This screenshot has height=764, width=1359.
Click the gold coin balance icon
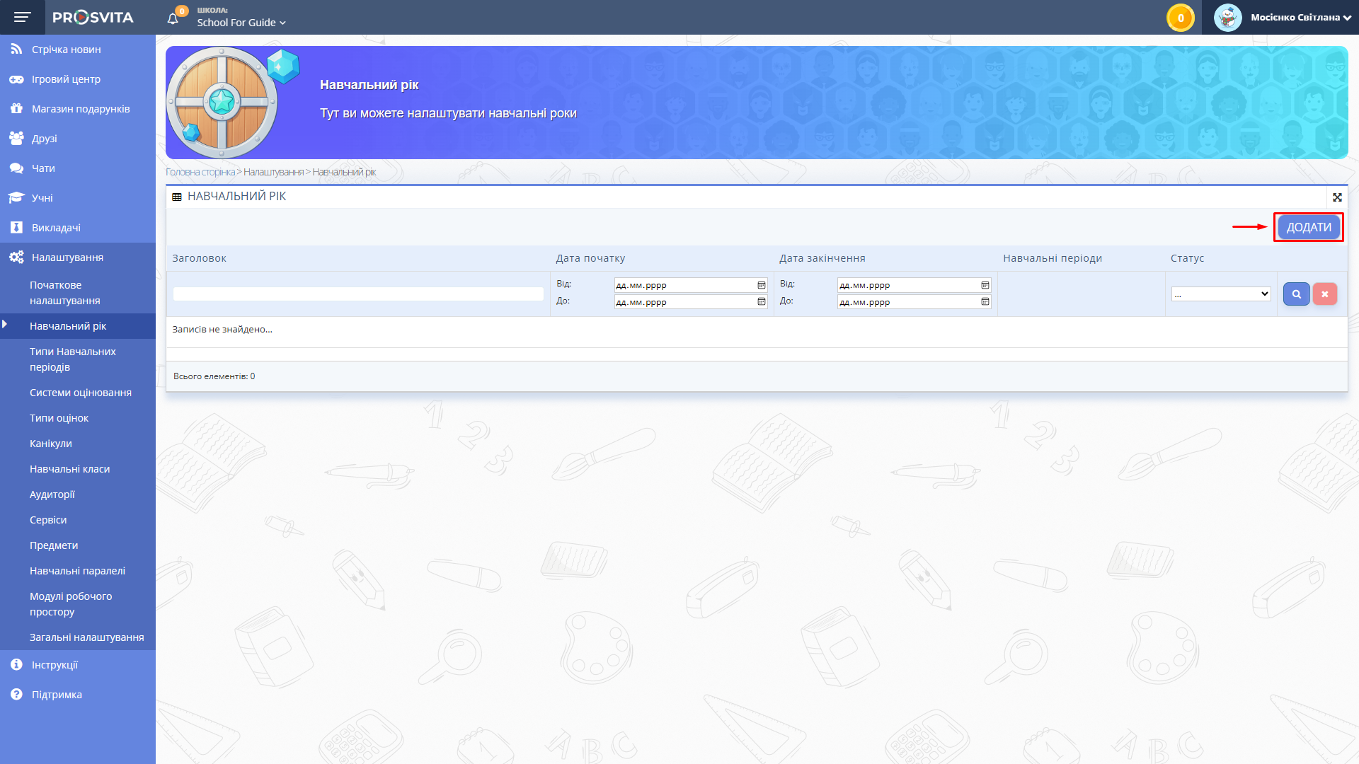(1180, 18)
